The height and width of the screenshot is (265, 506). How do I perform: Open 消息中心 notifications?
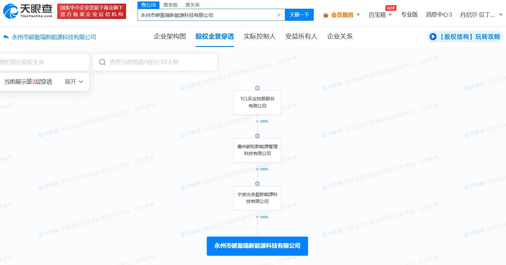[x=439, y=14]
